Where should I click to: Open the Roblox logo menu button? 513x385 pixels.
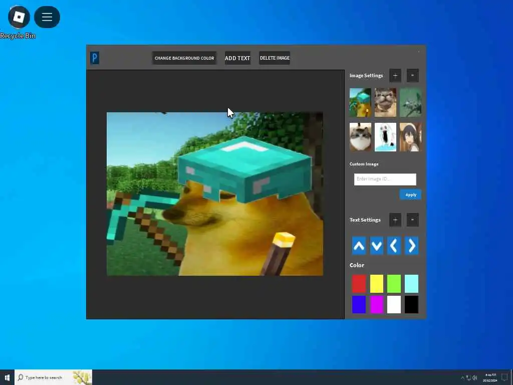[19, 17]
